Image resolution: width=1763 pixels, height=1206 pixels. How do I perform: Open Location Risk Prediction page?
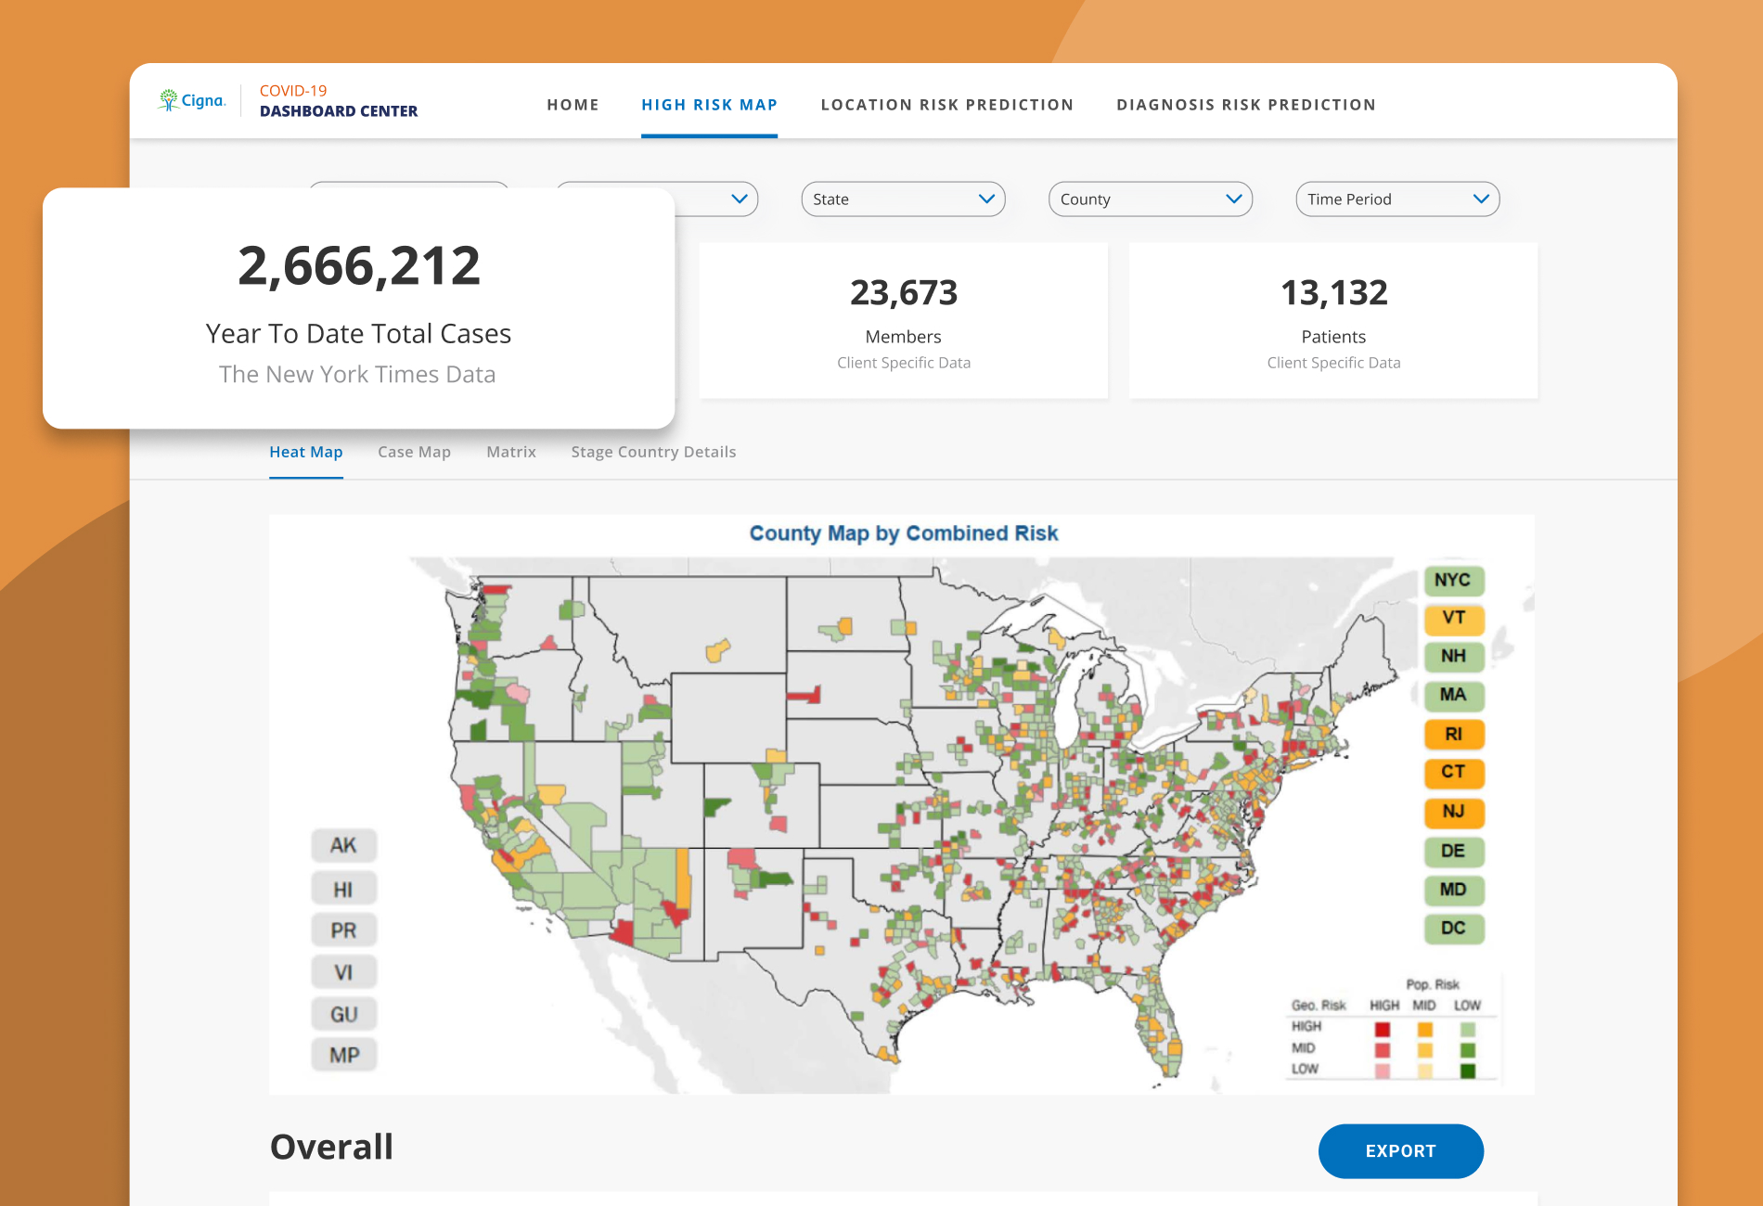tap(946, 105)
